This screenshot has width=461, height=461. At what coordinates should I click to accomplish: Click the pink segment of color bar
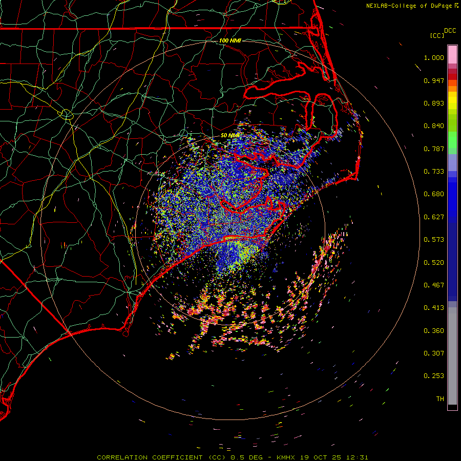(x=452, y=55)
